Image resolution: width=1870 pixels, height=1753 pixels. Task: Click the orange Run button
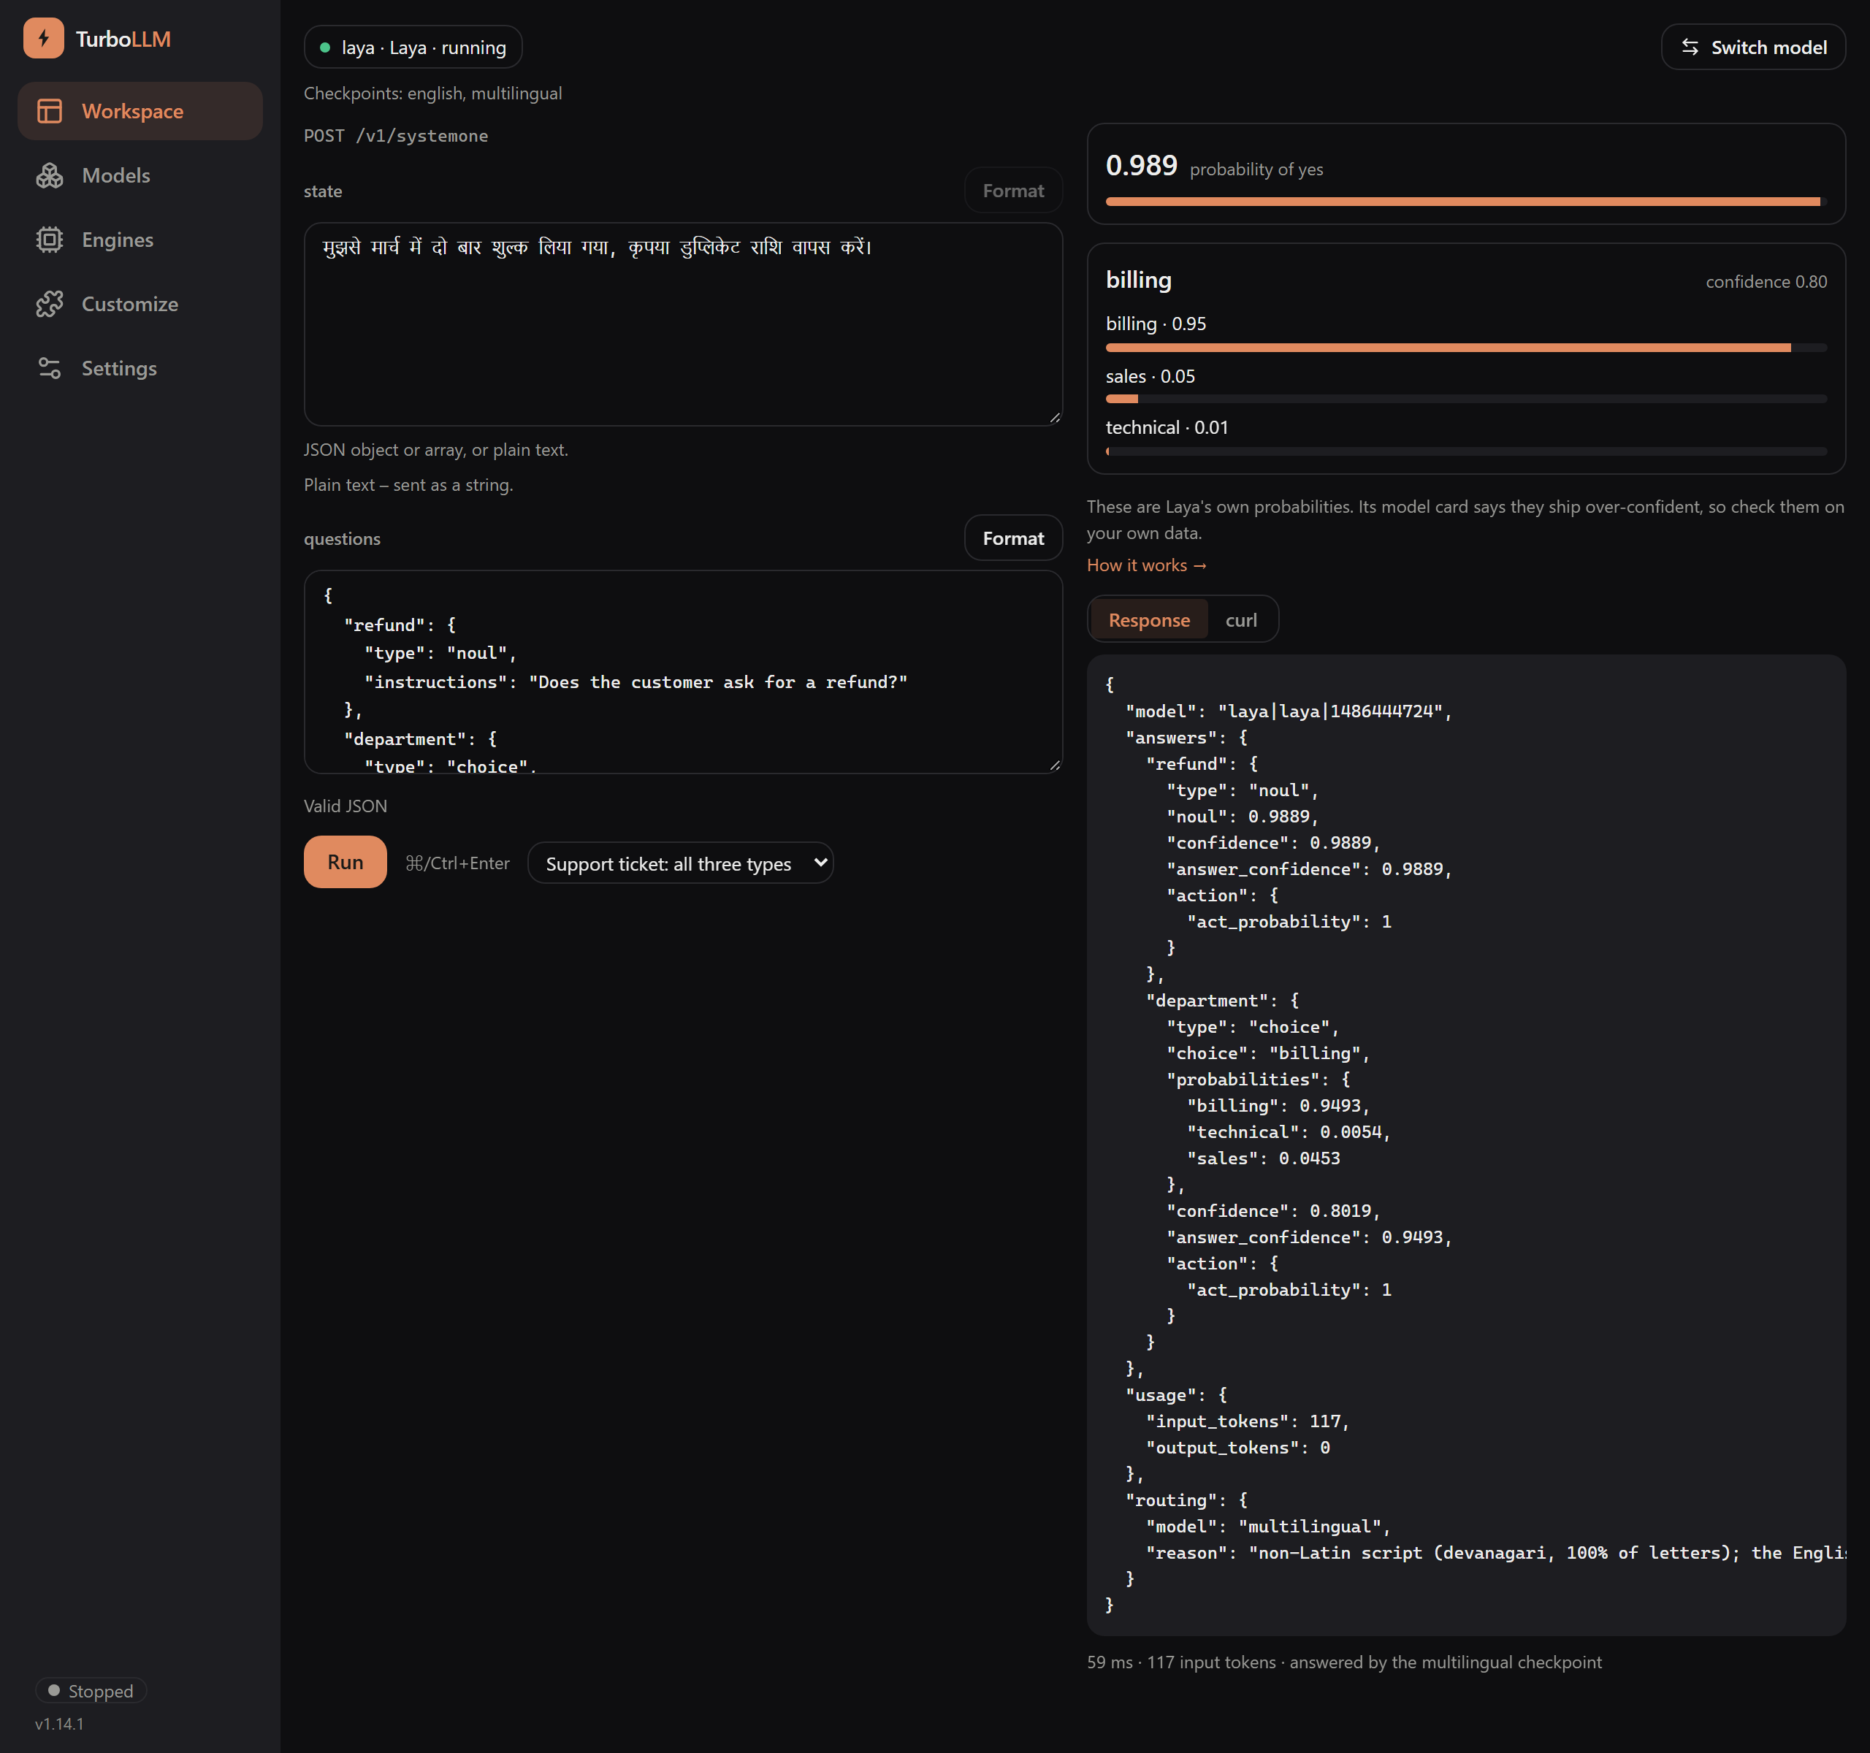(x=346, y=861)
